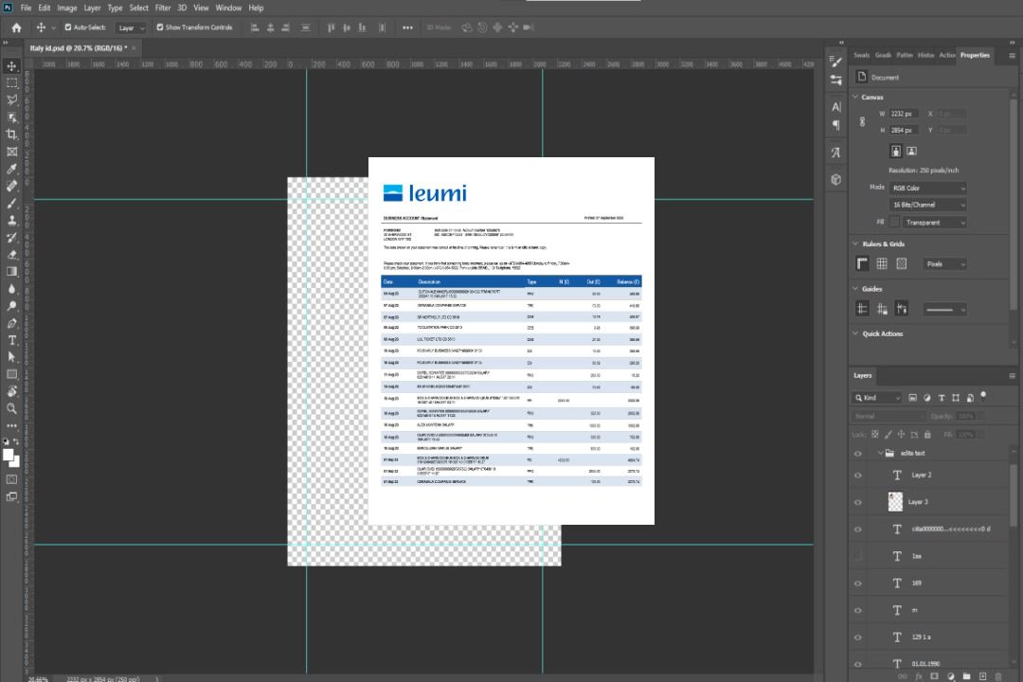Select the Clone Stamp tool
Screen dimensions: 1023x682
tap(11, 220)
